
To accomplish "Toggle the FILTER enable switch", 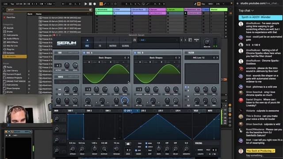I will (186, 53).
